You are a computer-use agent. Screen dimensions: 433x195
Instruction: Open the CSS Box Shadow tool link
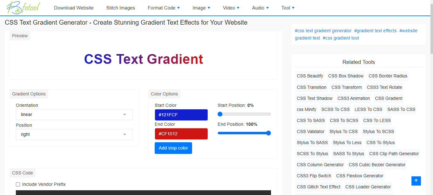coord(346,76)
